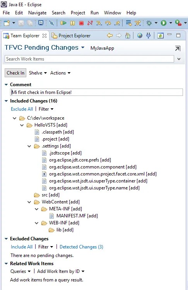Select the .classpath [add] file
Viewport: 188px width, 290px height.
coord(54,132)
